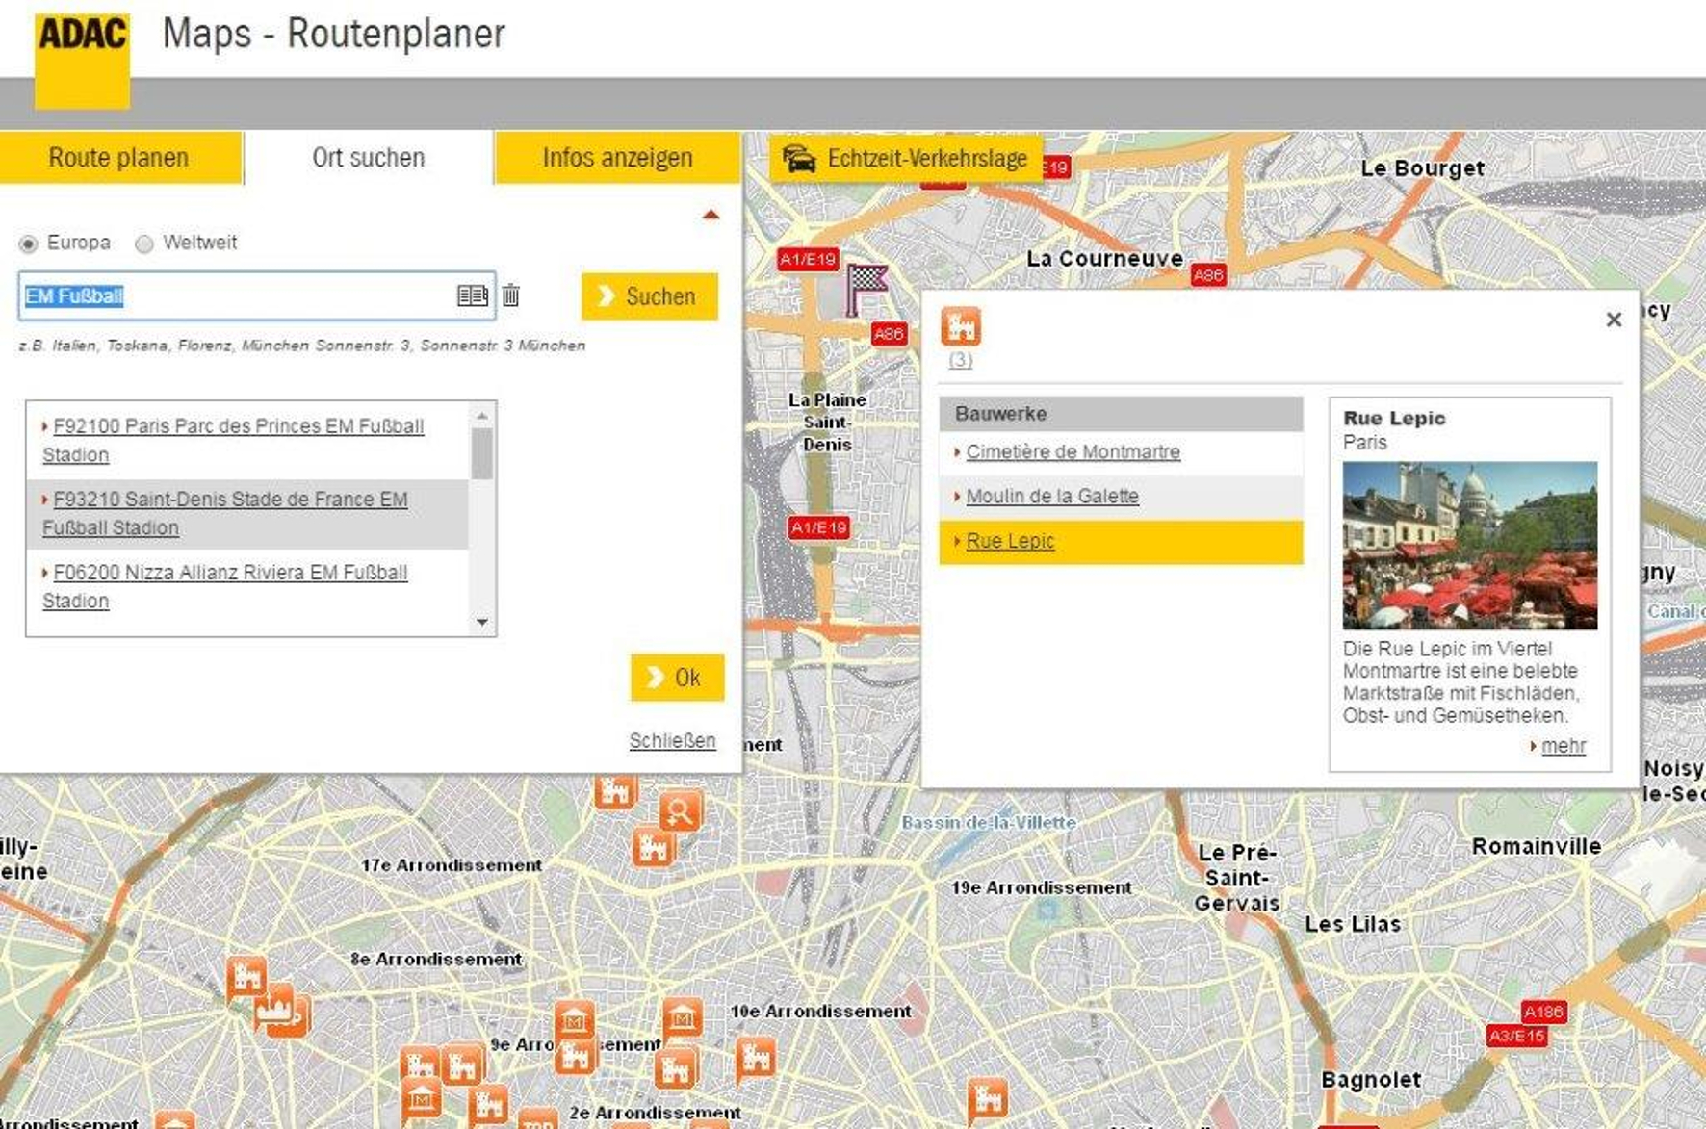Open Moulin de la Galette link
1706x1129 pixels.
pyautogui.click(x=1052, y=497)
